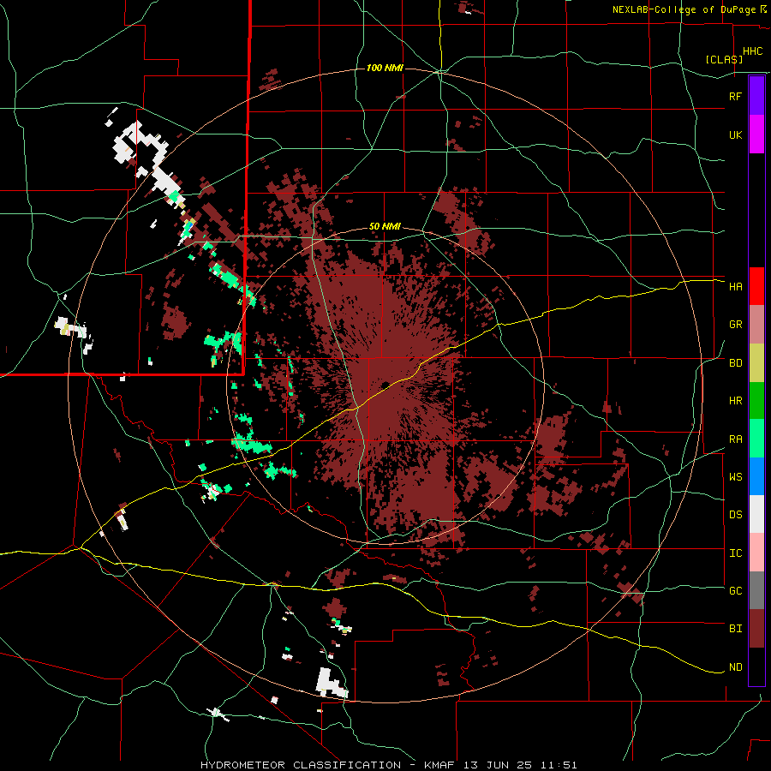Viewport: 771px width, 771px height.
Task: Click the BI legend label
Action: click(x=735, y=629)
